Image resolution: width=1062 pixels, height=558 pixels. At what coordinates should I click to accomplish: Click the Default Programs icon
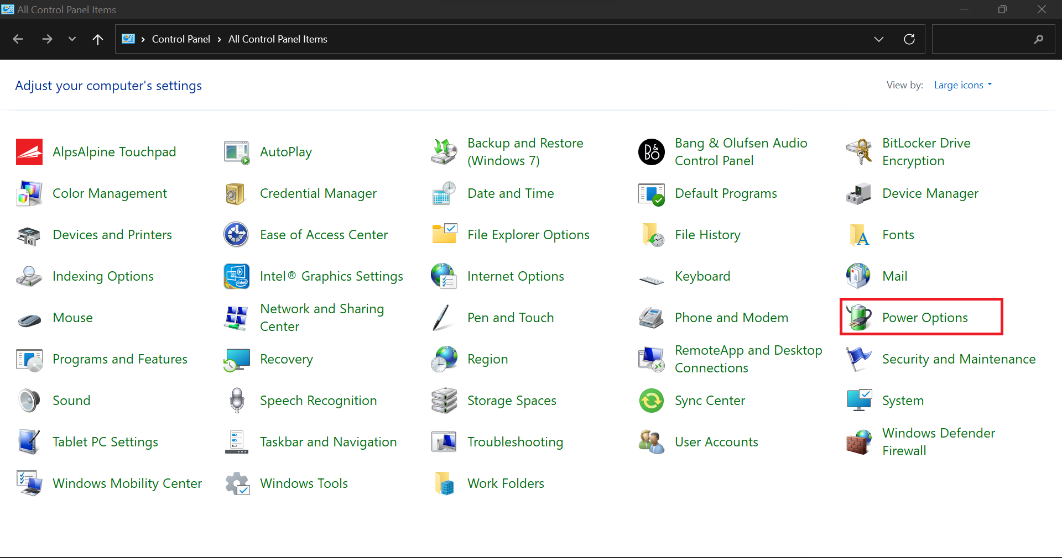[652, 193]
